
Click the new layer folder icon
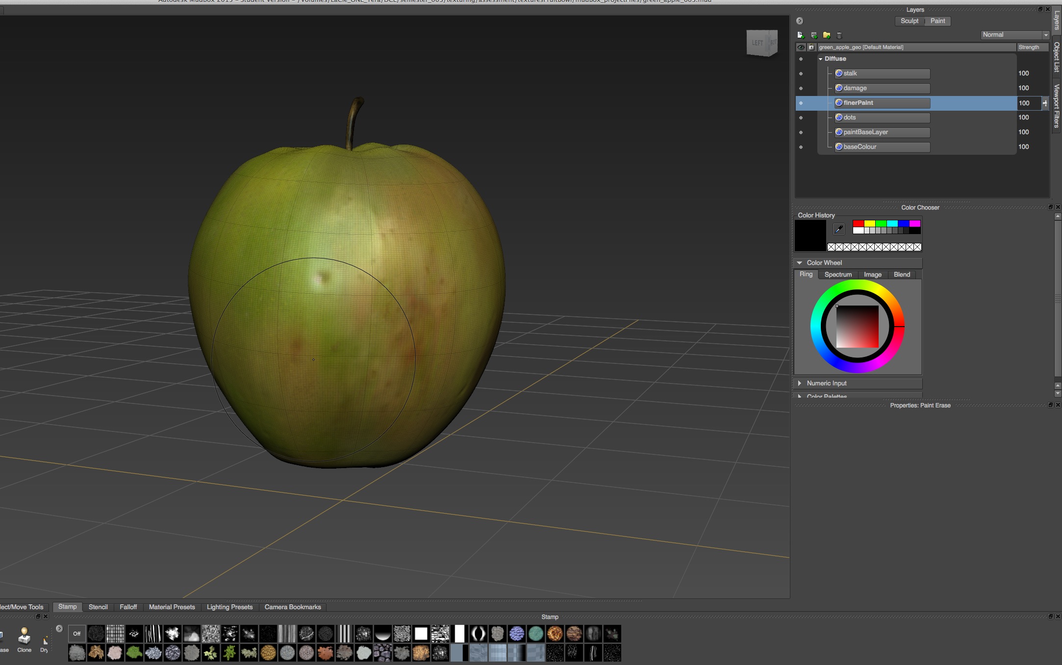pos(827,35)
